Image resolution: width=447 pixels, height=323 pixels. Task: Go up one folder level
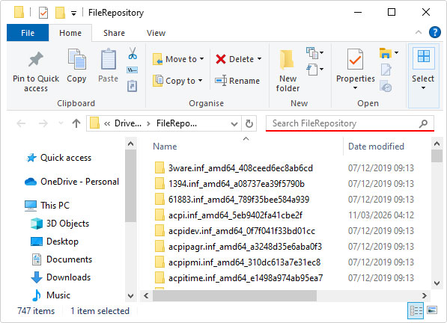click(x=76, y=123)
